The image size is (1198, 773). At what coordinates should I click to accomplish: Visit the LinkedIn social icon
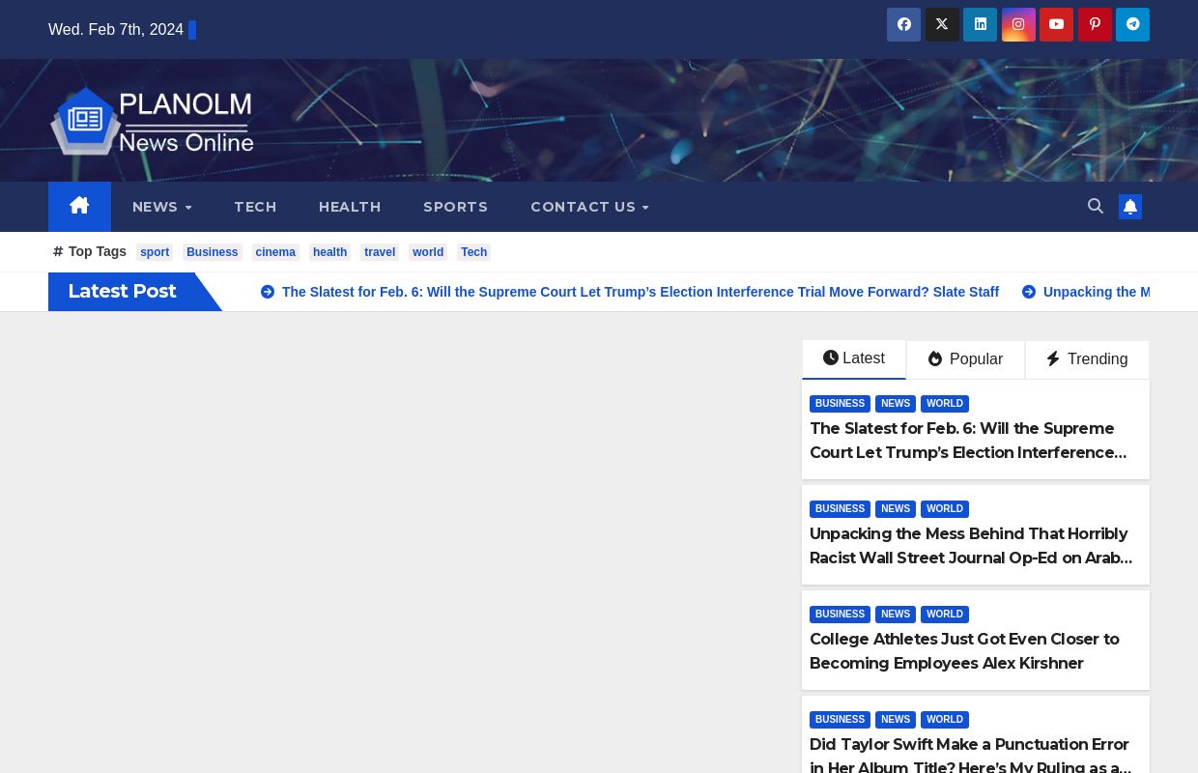[980, 25]
